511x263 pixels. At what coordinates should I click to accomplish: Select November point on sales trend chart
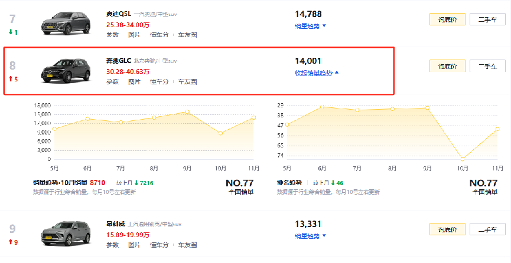tap(253, 117)
